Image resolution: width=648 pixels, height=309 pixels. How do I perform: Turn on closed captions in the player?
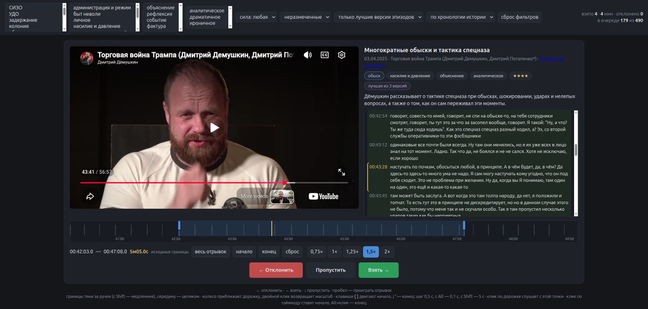(x=325, y=55)
